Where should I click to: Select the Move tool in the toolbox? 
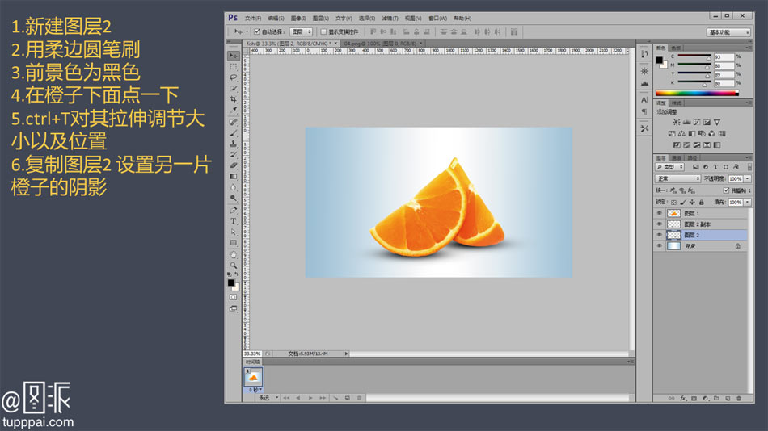234,56
